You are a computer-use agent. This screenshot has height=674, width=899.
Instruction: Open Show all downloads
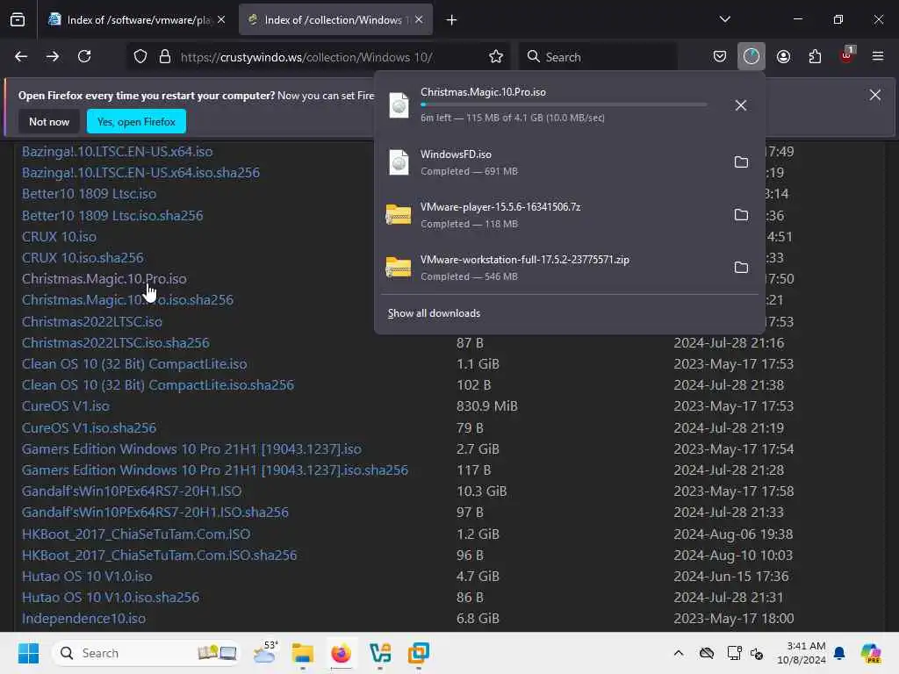point(434,313)
